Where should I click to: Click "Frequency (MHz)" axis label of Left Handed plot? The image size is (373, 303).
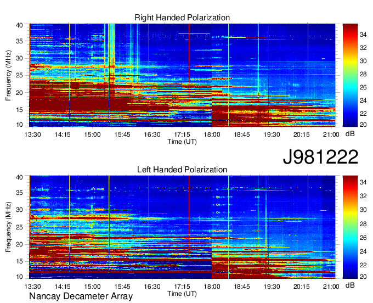(8, 227)
